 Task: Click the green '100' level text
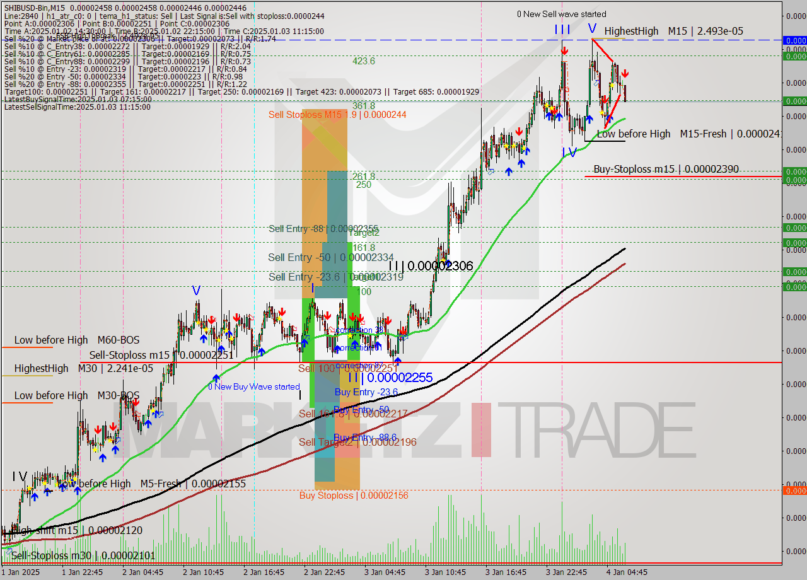click(364, 292)
